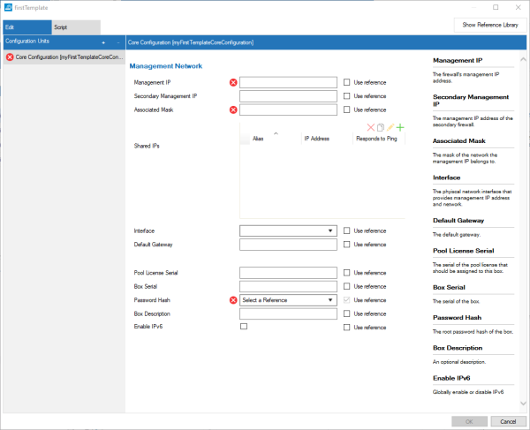Close the firstTemplate window

point(518,7)
